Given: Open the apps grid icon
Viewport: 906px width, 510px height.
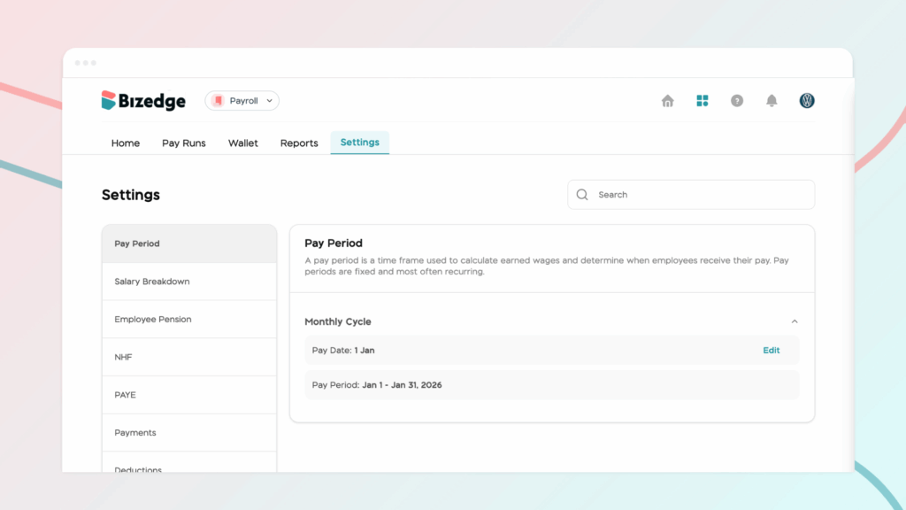Looking at the screenshot, I should [x=703, y=101].
